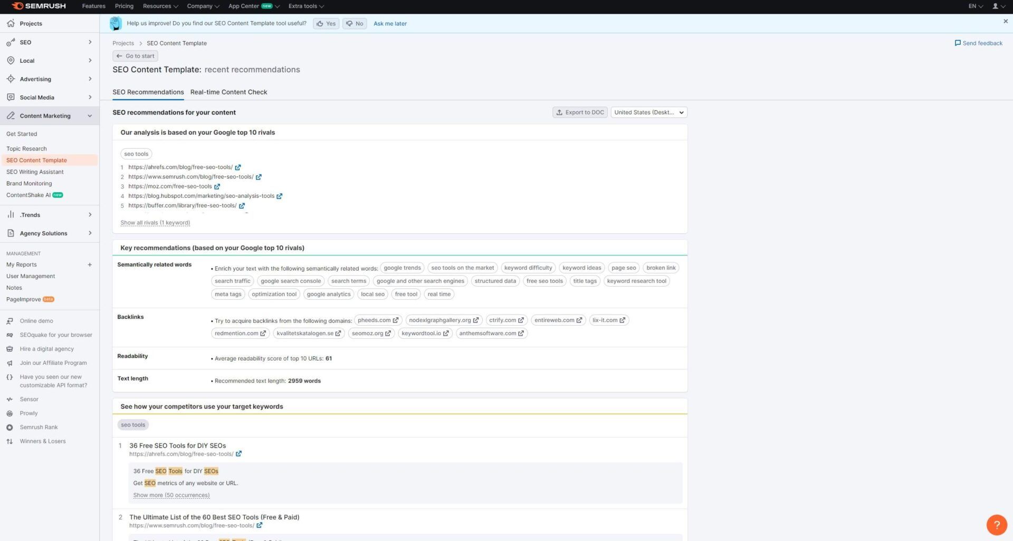The height and width of the screenshot is (541, 1013).
Task: Click the Winners & Losers arrows icon
Action: 9,442
